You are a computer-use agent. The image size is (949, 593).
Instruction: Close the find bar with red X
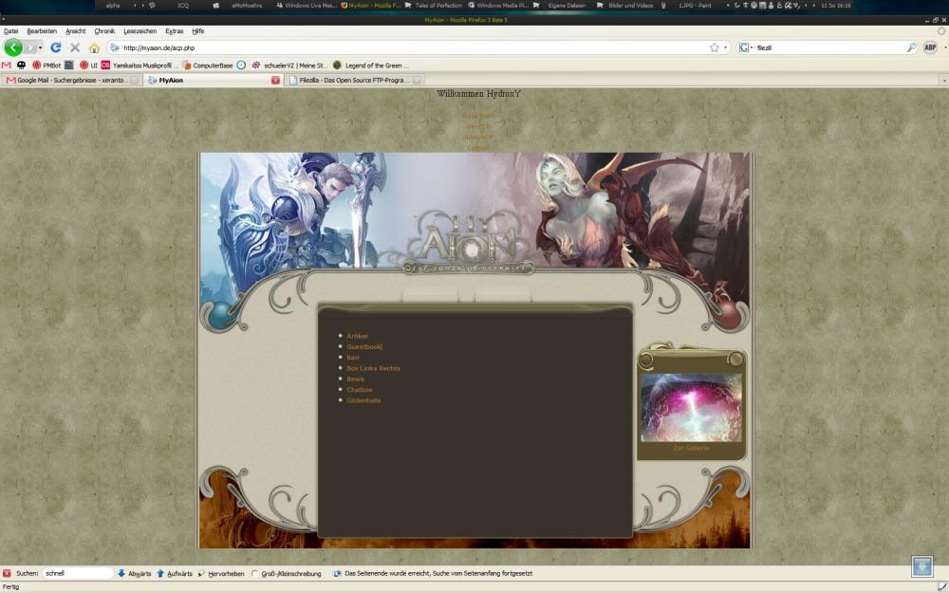(7, 573)
